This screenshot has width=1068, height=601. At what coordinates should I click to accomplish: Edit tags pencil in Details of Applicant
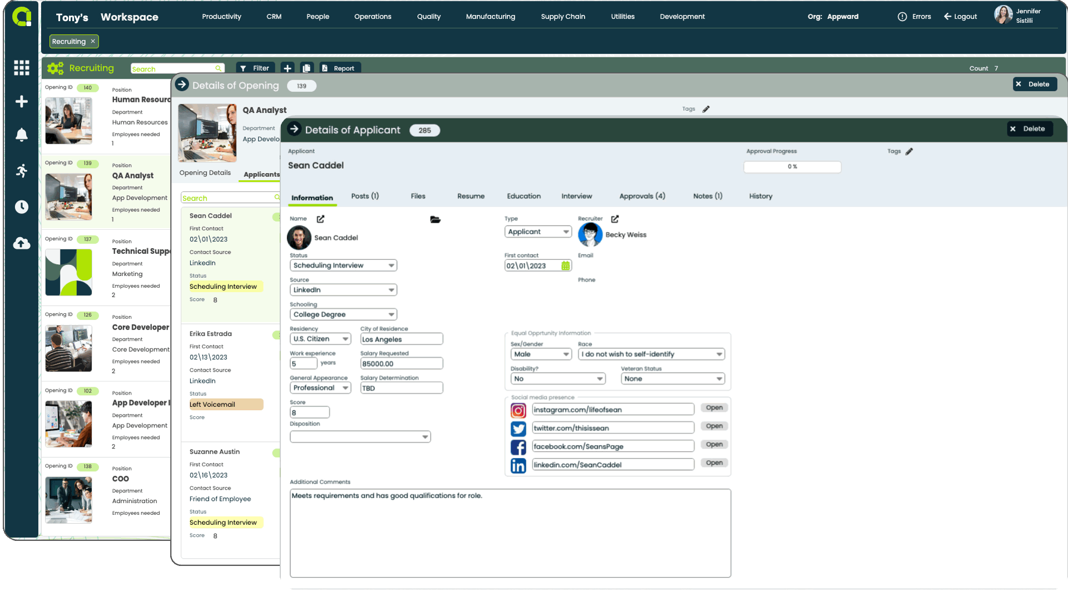(x=909, y=151)
